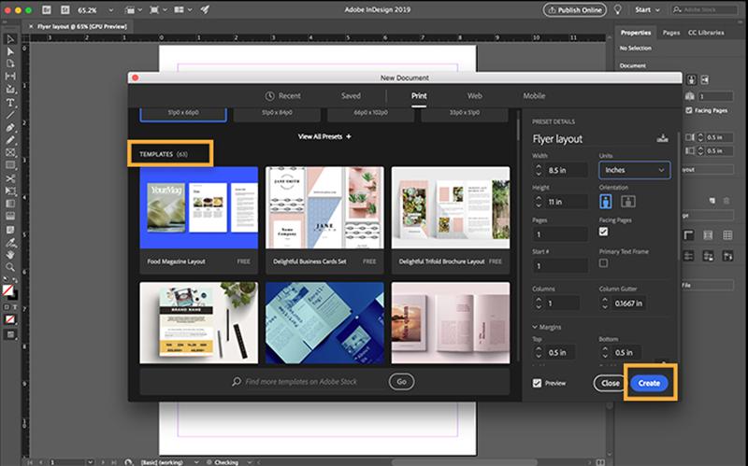Viewport: 748px width, 466px height.
Task: Toggle the screen mode button in toolbox
Action: (x=10, y=334)
